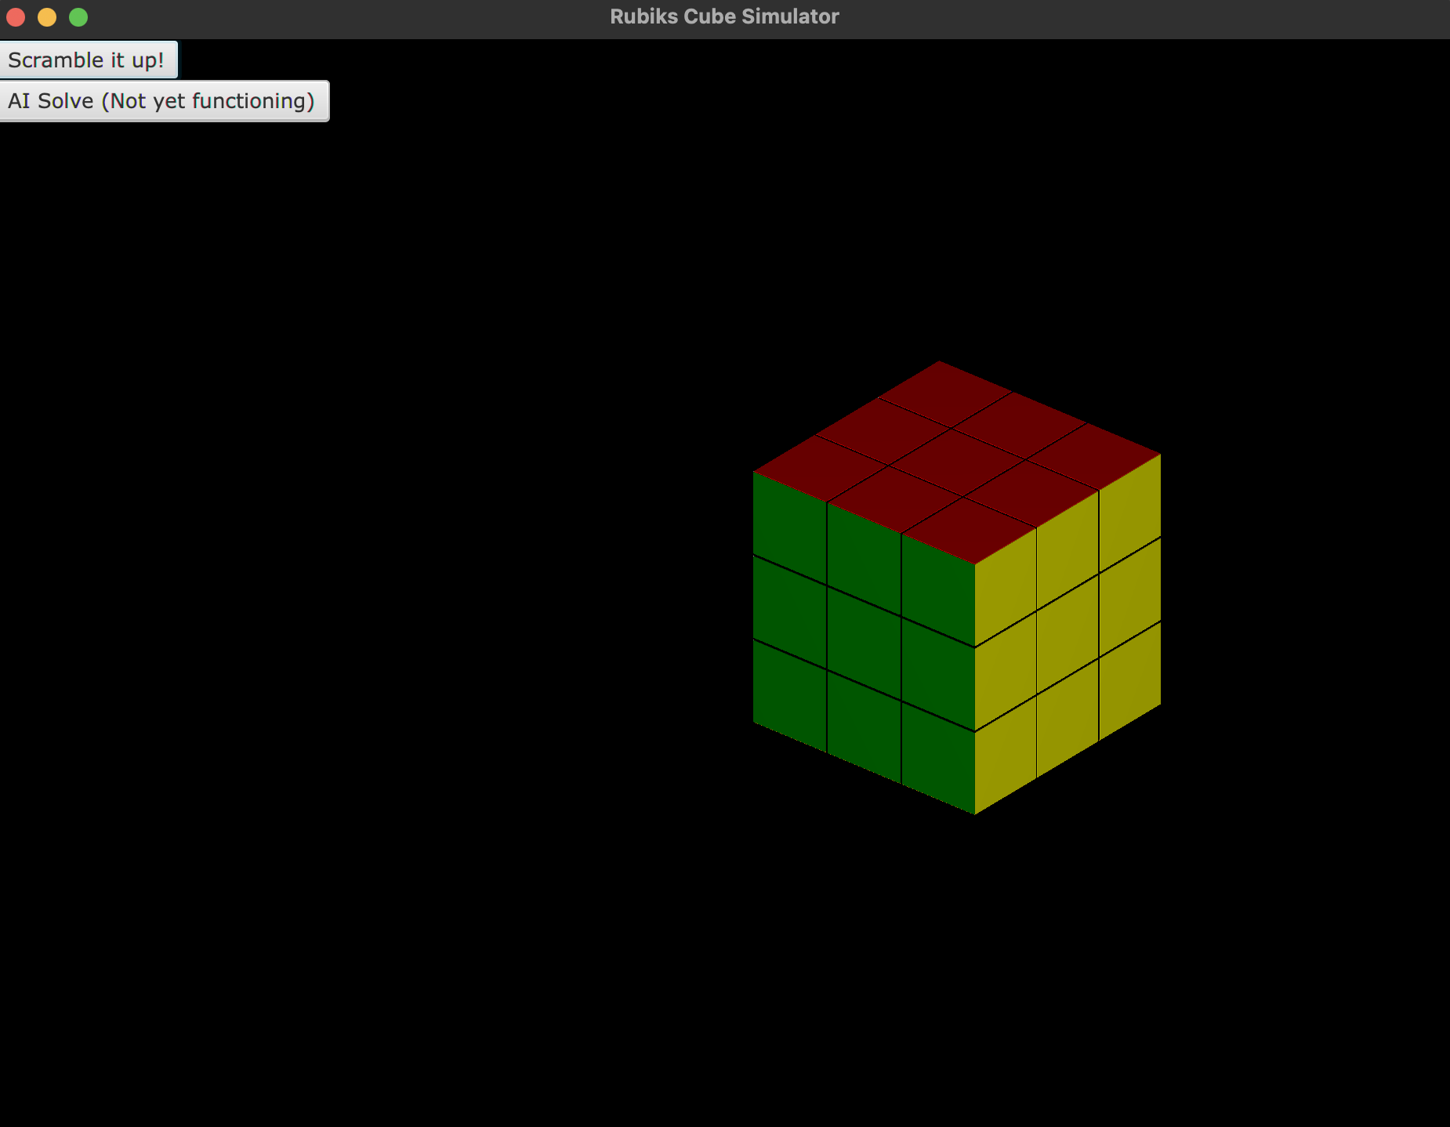1450x1127 pixels.
Task: Enter fullscreen with the green traffic light button
Action: (78, 16)
